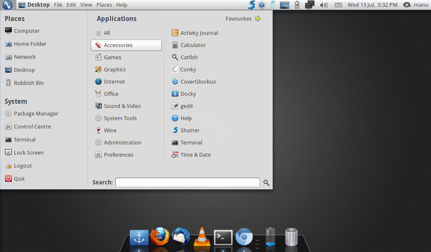431x252 pixels.
Task: Open the volume control in panel
Action: [324, 5]
